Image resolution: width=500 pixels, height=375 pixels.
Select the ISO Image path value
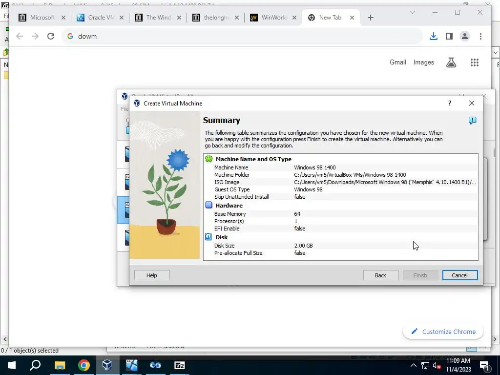(385, 182)
